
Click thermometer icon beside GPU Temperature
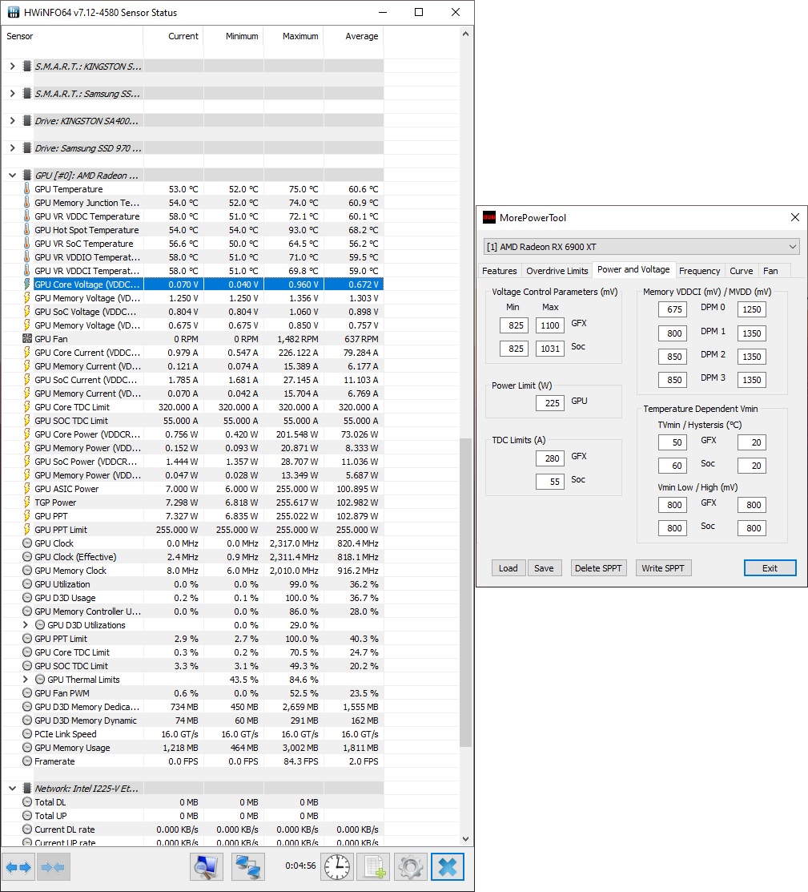pos(26,189)
